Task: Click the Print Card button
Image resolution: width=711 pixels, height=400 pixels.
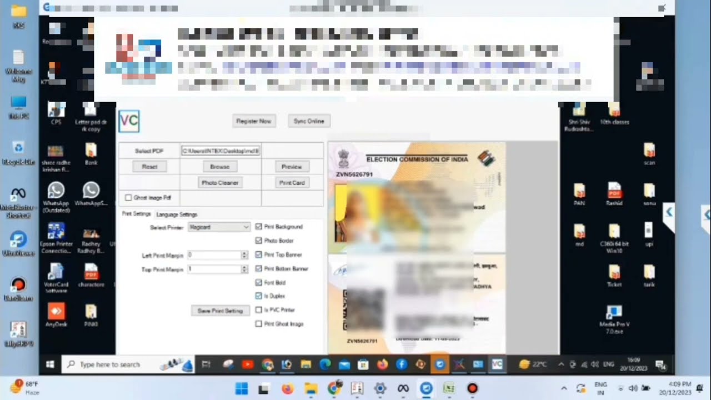Action: 292,183
